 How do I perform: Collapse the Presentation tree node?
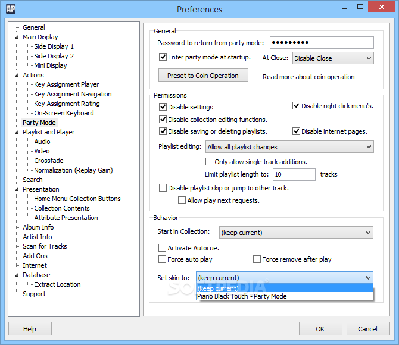pyautogui.click(x=17, y=189)
